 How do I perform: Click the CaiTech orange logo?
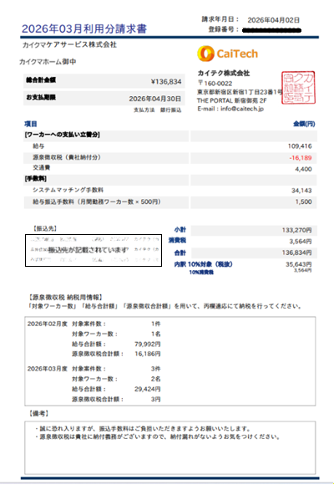coord(228,54)
